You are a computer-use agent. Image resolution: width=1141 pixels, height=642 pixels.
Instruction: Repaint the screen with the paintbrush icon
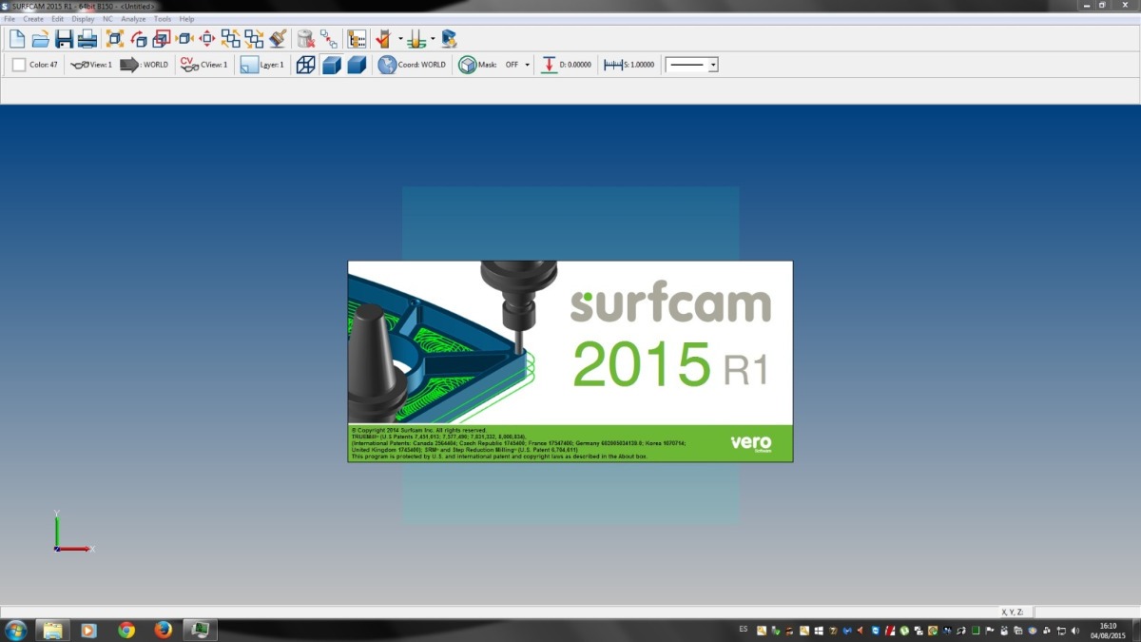pyautogui.click(x=278, y=39)
